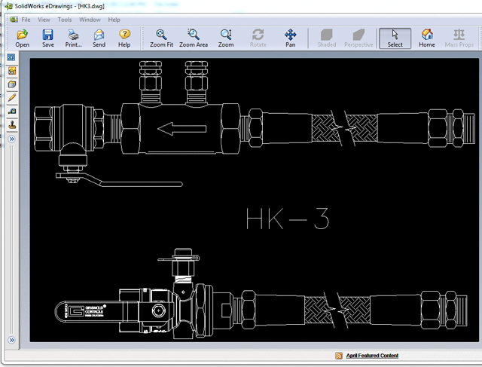Open the Tools menu
The height and width of the screenshot is (367, 482).
point(65,20)
